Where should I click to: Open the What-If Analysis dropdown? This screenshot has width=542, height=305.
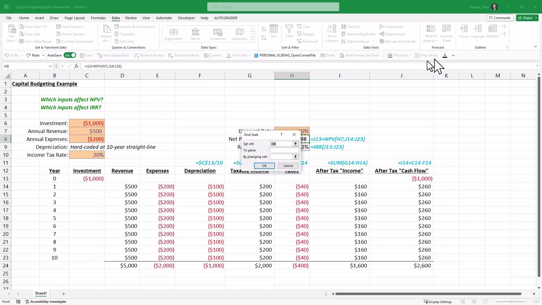click(x=431, y=33)
